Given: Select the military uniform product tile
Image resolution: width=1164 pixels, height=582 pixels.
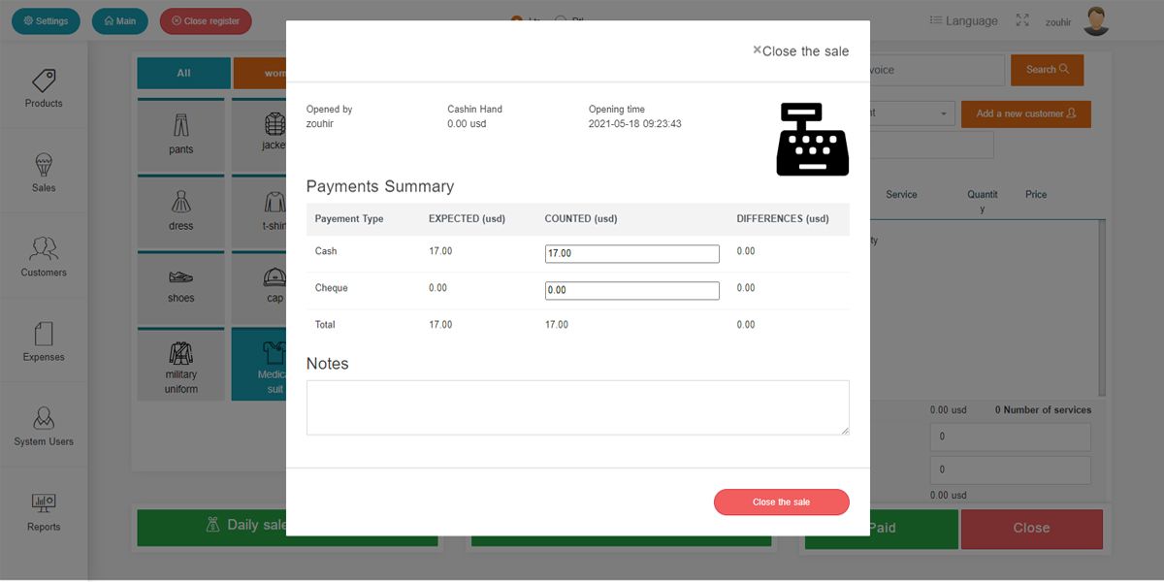Looking at the screenshot, I should click(180, 365).
